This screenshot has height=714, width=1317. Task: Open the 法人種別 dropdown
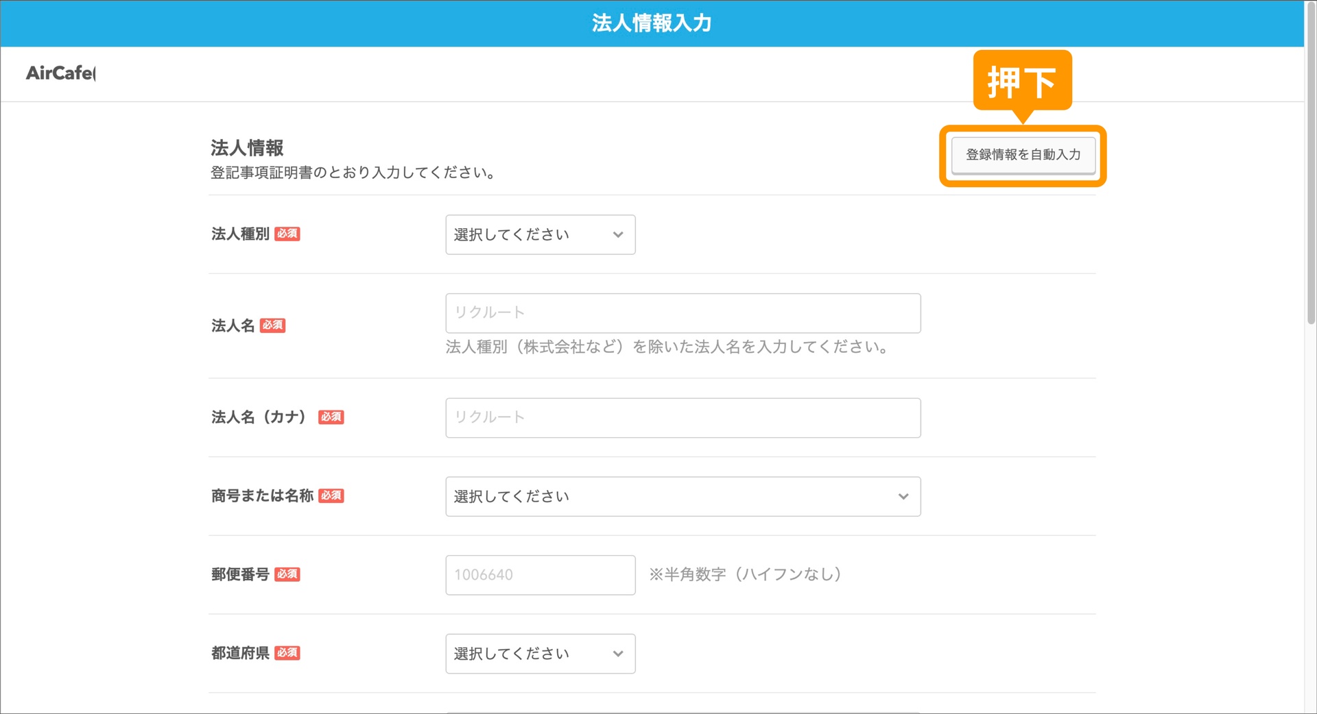[x=540, y=234]
